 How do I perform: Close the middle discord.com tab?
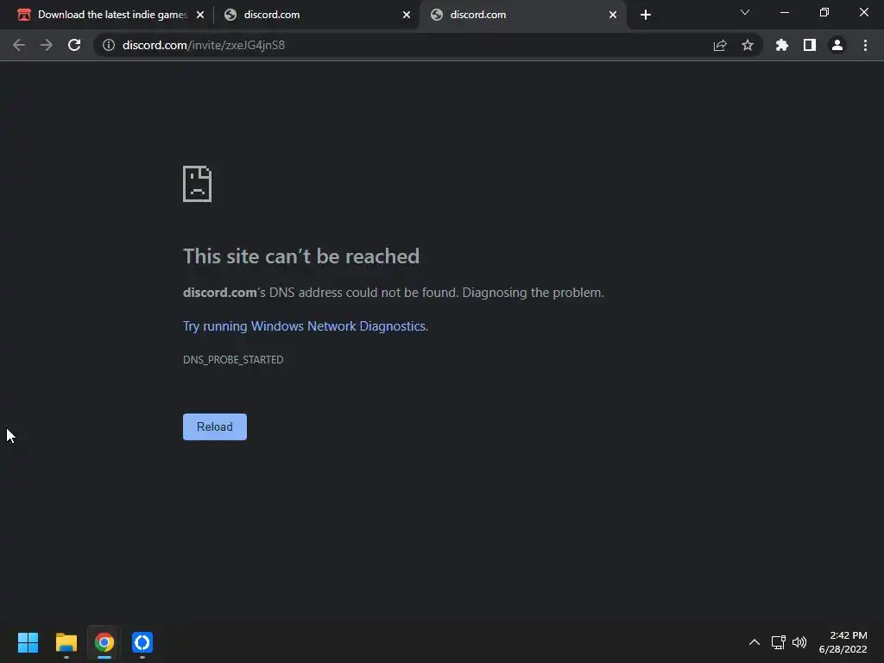point(407,15)
